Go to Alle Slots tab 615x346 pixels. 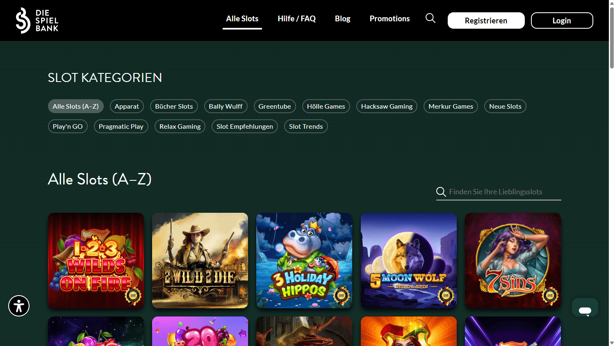pyautogui.click(x=242, y=19)
